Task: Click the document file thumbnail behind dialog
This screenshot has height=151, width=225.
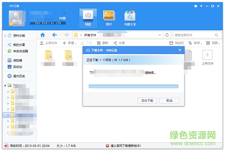Action: [x=188, y=55]
